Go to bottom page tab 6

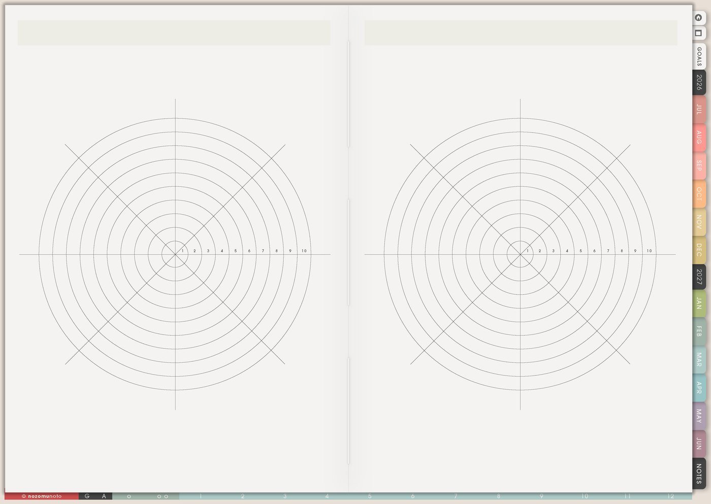[x=412, y=496]
